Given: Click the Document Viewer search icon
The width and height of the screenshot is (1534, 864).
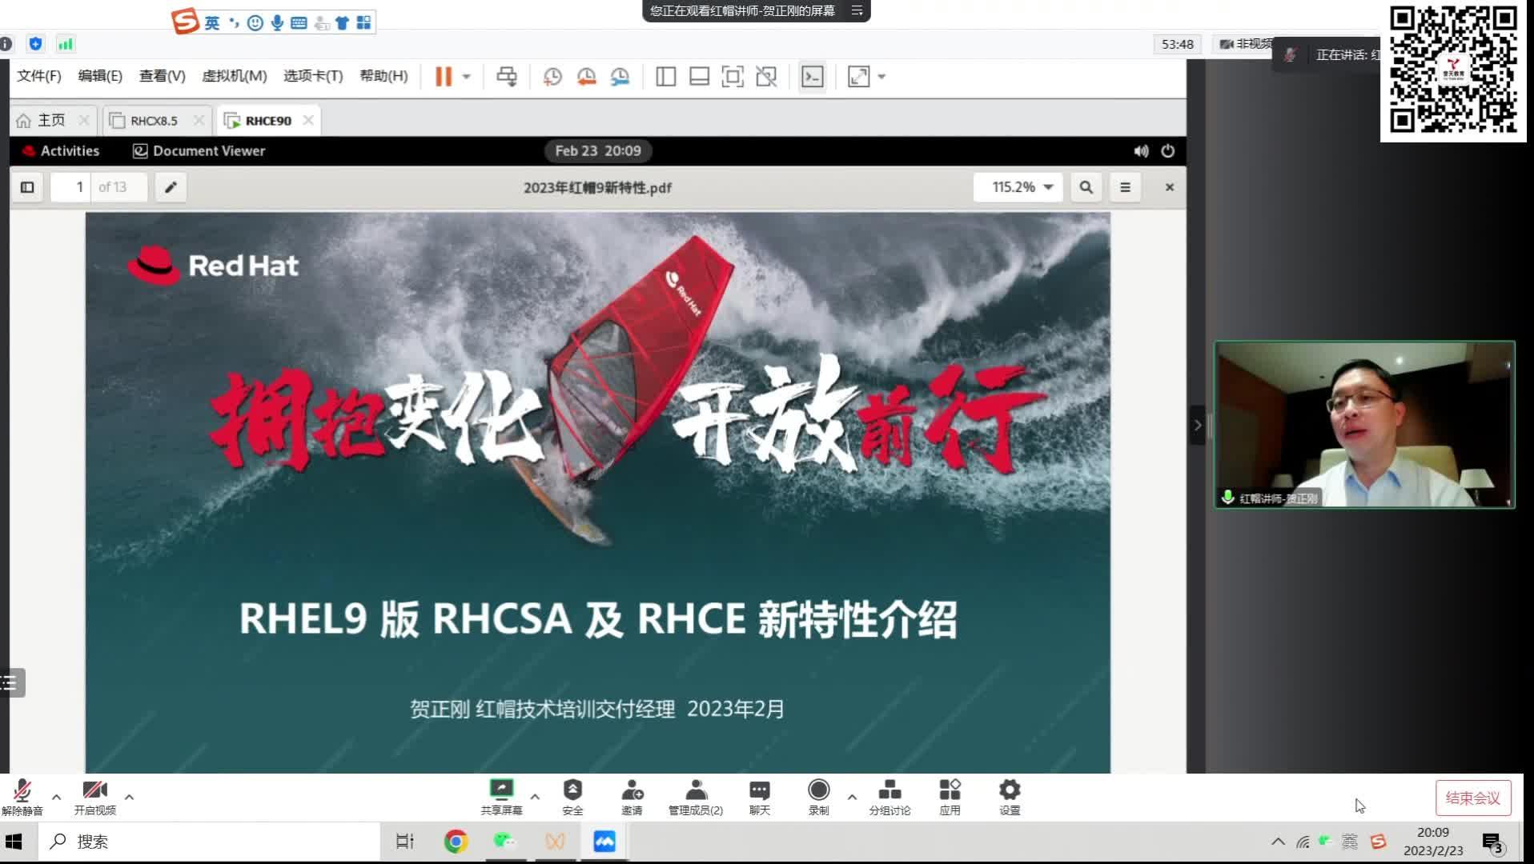Looking at the screenshot, I should click(1086, 187).
